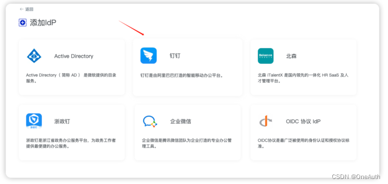This screenshot has height=184, width=388.
Task: Select the Active Directory card title
Action: pyautogui.click(x=74, y=56)
